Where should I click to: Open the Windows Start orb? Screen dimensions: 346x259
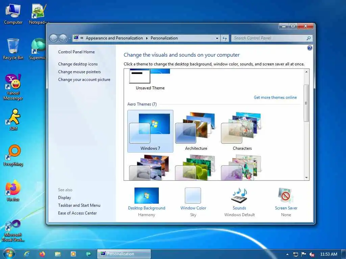tap(9, 254)
